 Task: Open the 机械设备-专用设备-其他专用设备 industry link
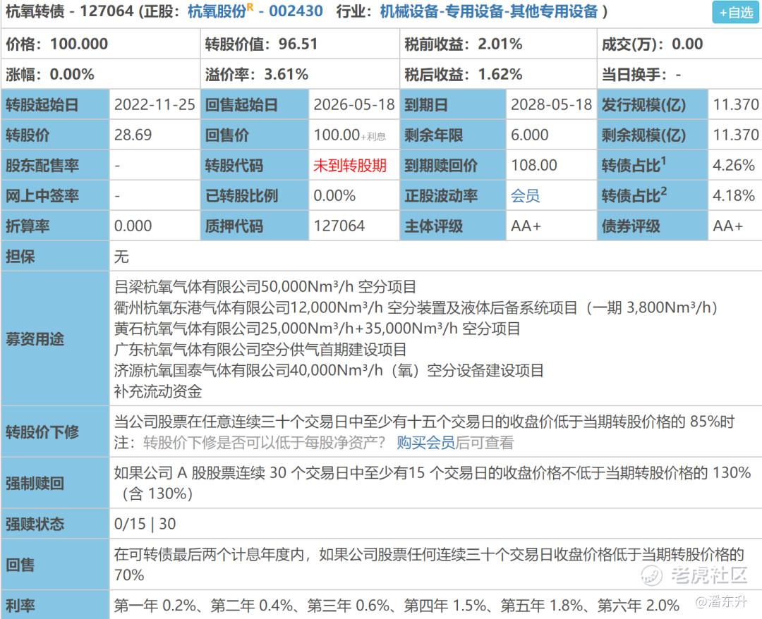point(489,11)
